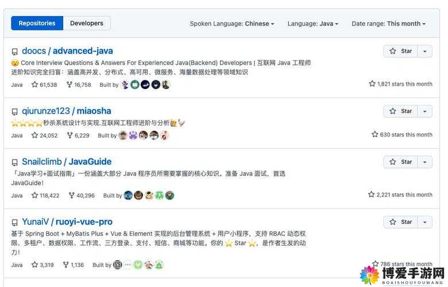Screen dimensions: 448x287
Task: Open last contributor avatar of ruoyi-vue-pro
Action: point(159,265)
